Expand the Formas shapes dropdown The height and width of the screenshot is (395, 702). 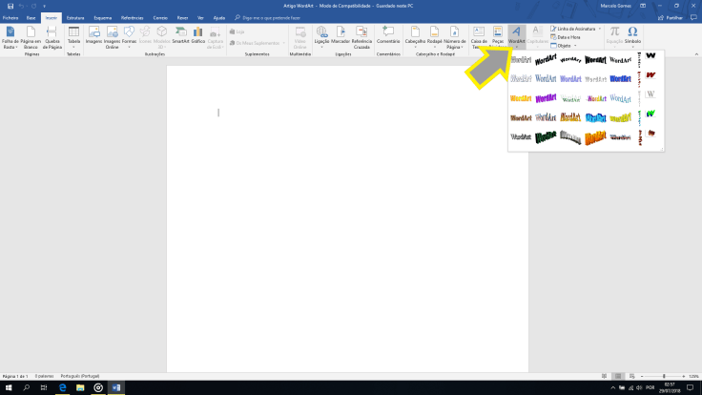[129, 38]
